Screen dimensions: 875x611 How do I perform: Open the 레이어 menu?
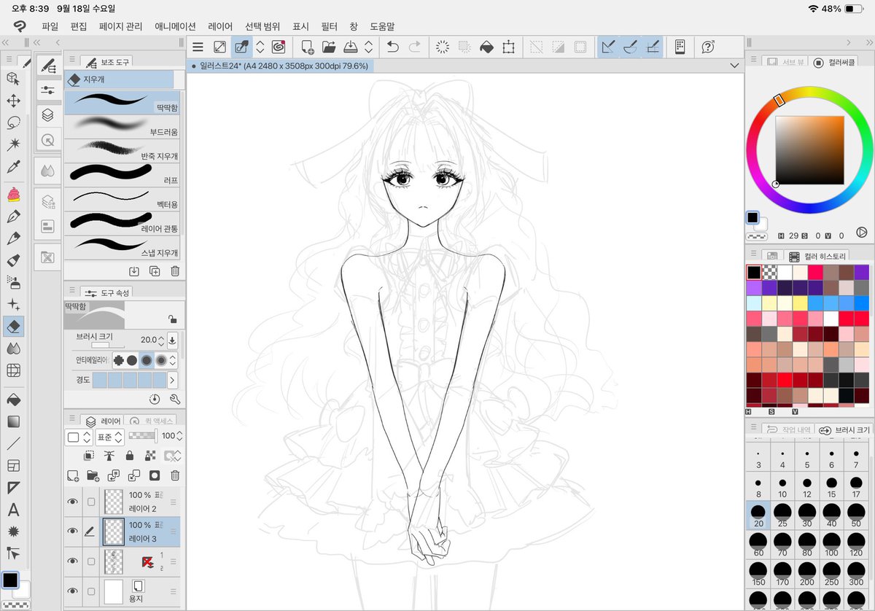(x=220, y=26)
